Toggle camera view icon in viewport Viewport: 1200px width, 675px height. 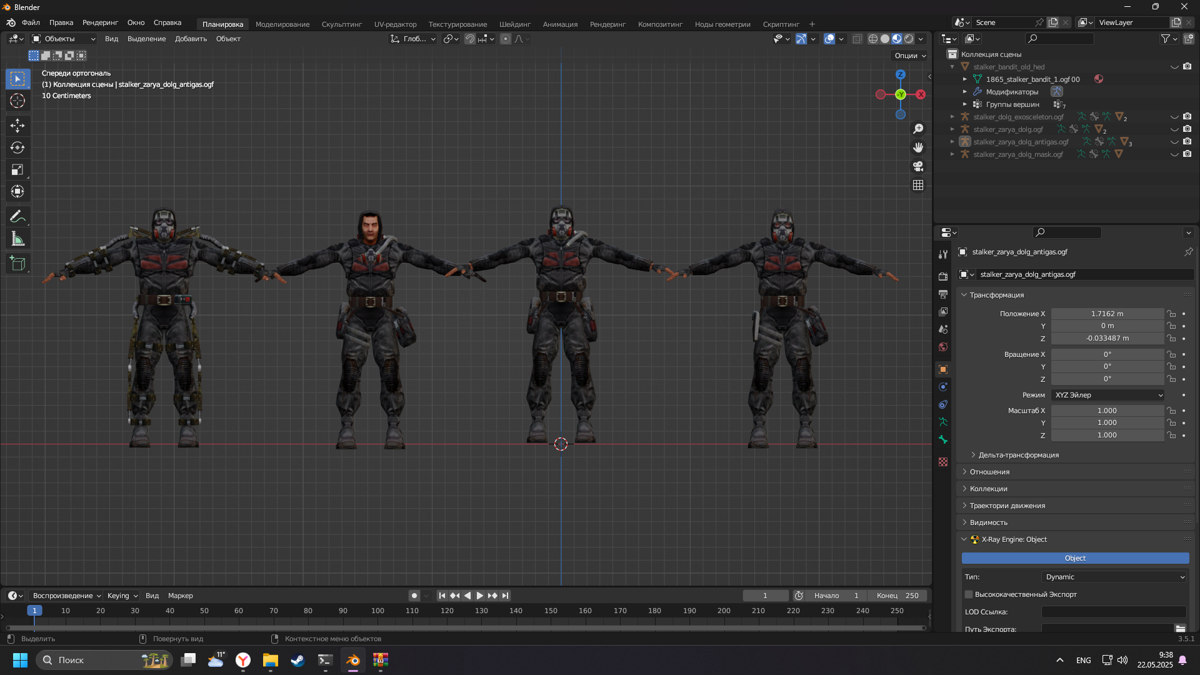tap(918, 166)
